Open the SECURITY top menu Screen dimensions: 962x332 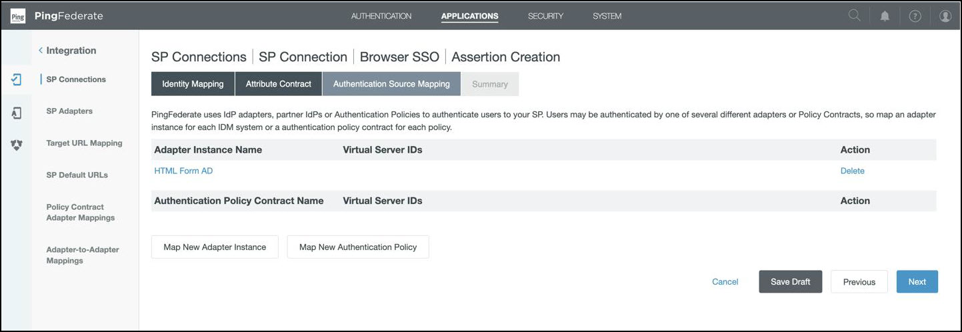[x=545, y=16]
